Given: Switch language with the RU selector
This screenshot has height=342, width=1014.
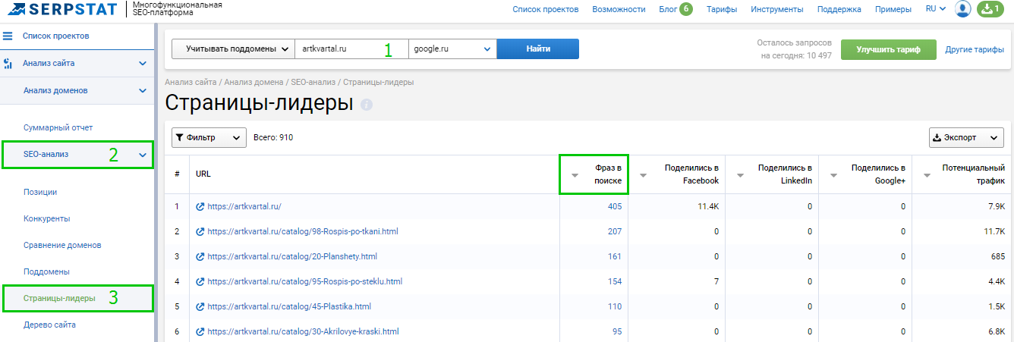Looking at the screenshot, I should (x=935, y=9).
